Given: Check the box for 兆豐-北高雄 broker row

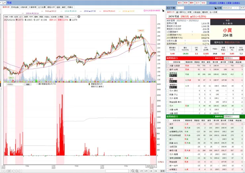Looking at the screenshot, I should click(168, 66).
